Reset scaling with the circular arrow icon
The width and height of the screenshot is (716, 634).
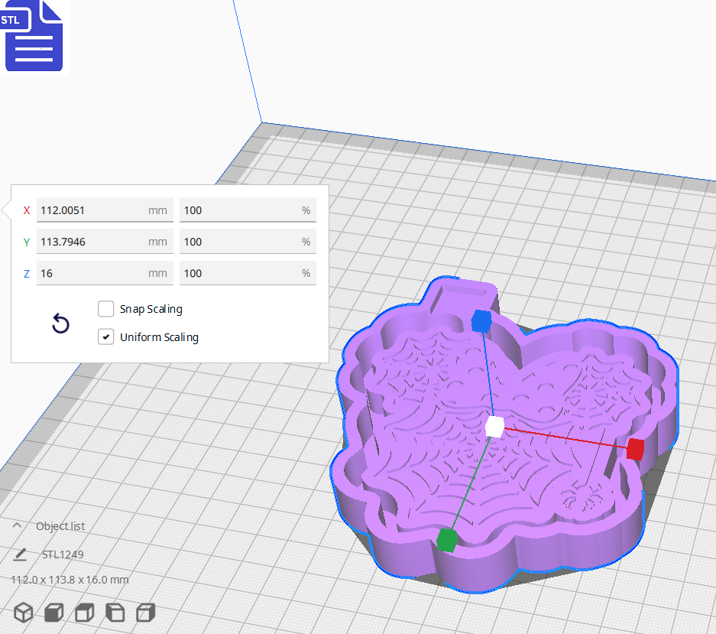tap(60, 324)
